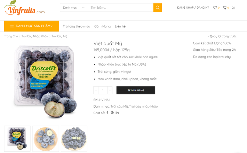
Task: Click ĐĂNG NHẬP / ĐĂNG KÝ link
Action: 193,8
